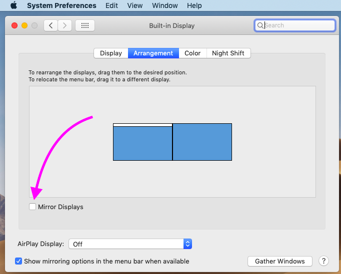Viewport: 341px width, 274px height.
Task: Select the Arrangement tab
Action: (x=153, y=53)
